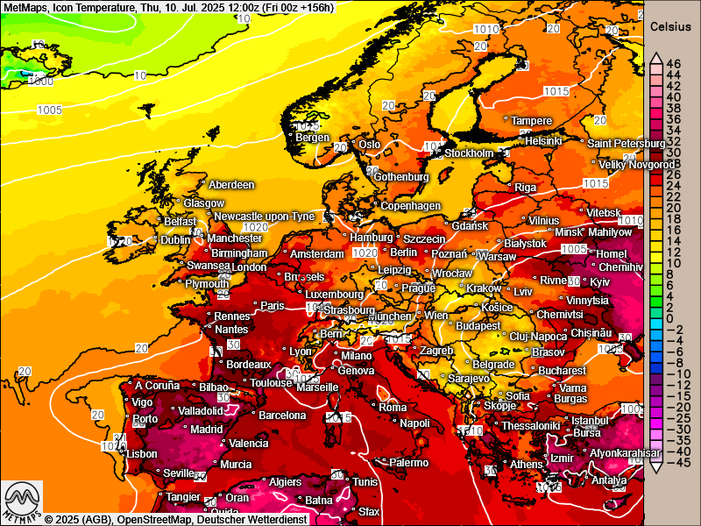Click the upper arrow tip of the temperature scale
The width and height of the screenshot is (701, 526).
pos(655,54)
